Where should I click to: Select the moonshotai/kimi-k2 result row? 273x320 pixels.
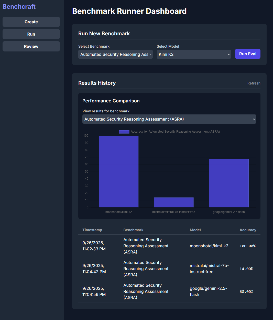pyautogui.click(x=169, y=246)
